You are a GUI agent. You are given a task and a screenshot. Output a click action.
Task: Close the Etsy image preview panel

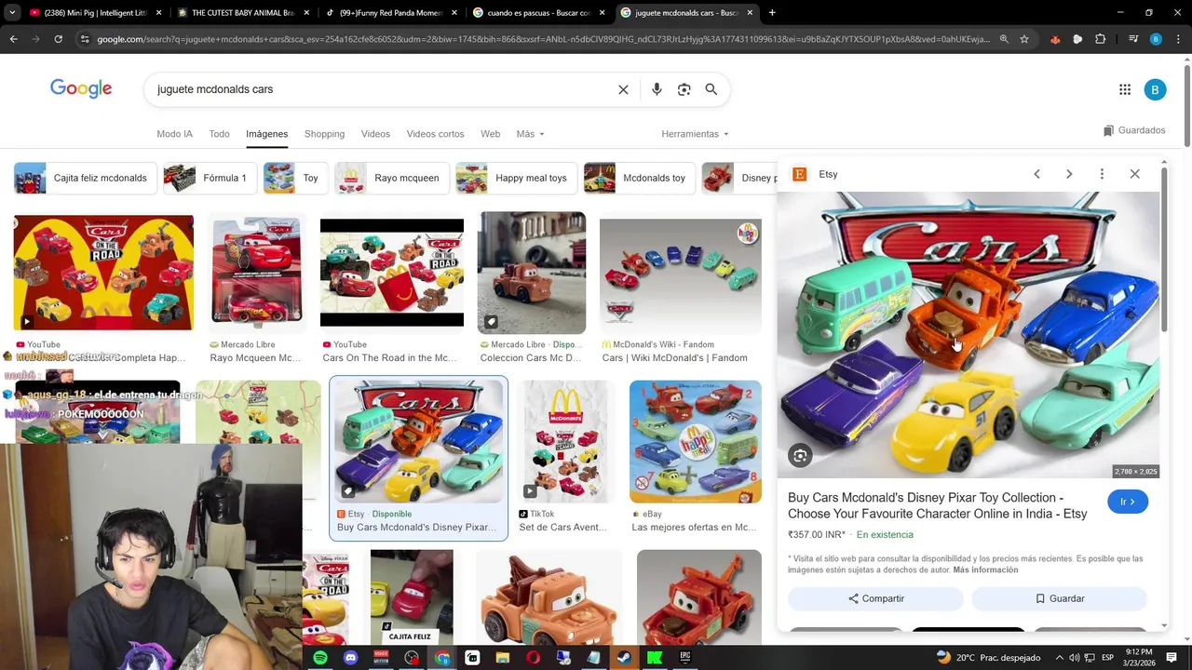pyautogui.click(x=1134, y=174)
